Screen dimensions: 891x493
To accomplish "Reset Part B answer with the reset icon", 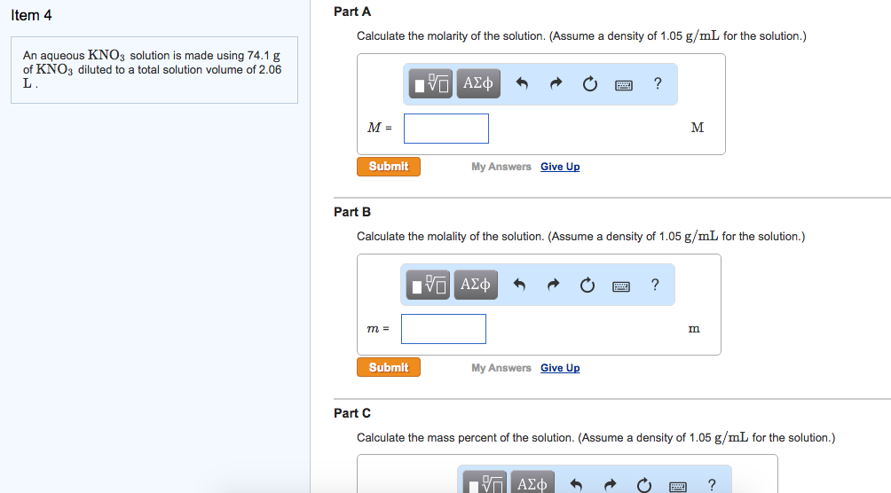I will pyautogui.click(x=587, y=285).
